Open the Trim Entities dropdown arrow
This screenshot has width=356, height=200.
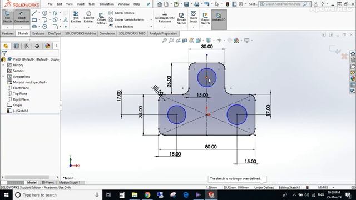pos(76,27)
